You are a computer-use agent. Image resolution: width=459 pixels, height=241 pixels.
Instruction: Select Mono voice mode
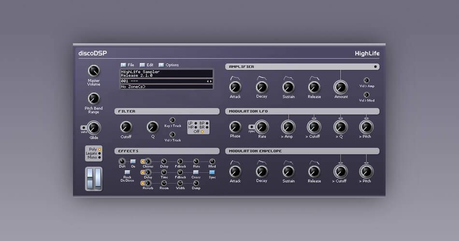point(99,158)
